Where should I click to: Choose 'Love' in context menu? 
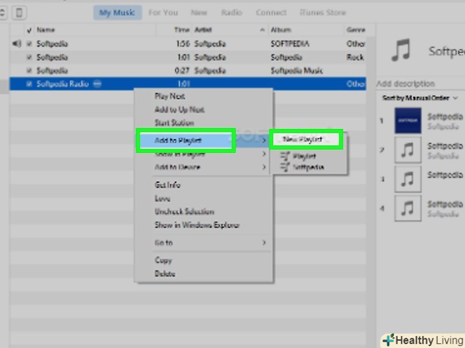click(x=162, y=198)
